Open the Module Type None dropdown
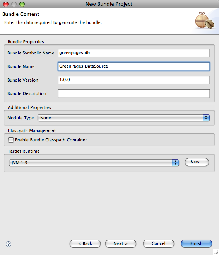The height and width of the screenshot is (255, 219). click(x=123, y=118)
